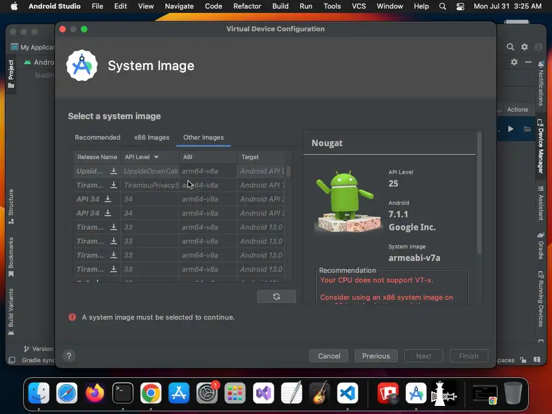Open the Structure tool window
The width and height of the screenshot is (552, 414).
tap(11, 206)
